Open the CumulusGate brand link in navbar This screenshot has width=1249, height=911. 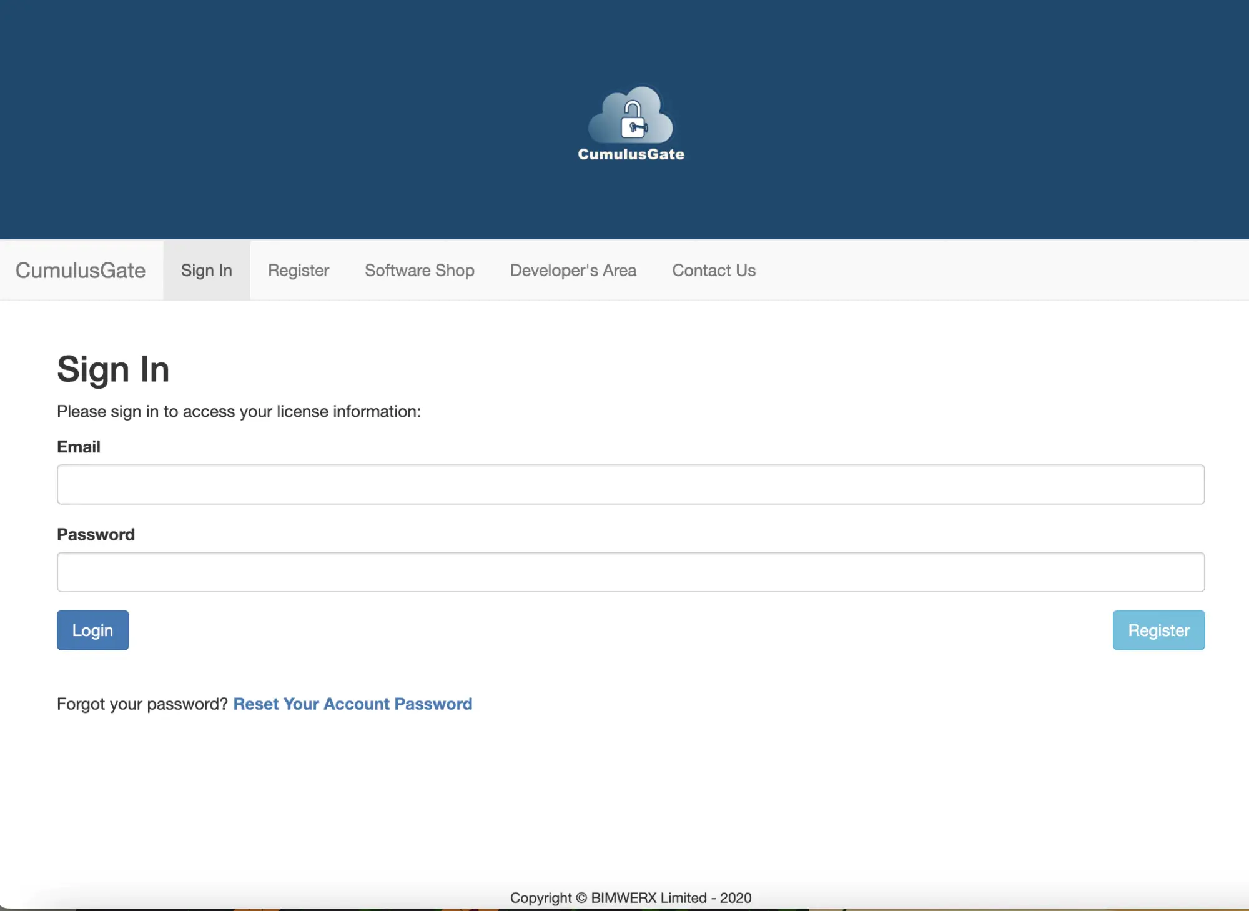tap(81, 271)
